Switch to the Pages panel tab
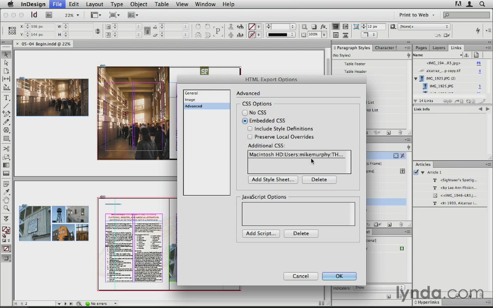Image resolution: width=493 pixels, height=308 pixels. pyautogui.click(x=421, y=48)
